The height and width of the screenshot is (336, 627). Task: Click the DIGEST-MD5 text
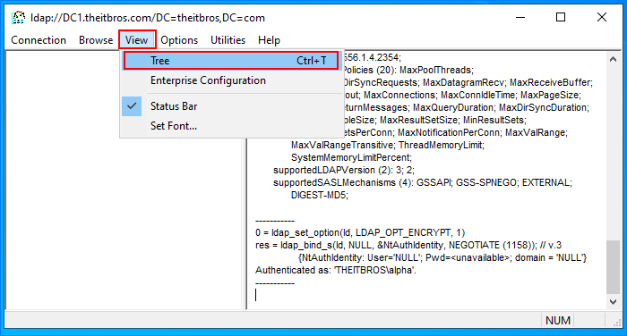(320, 195)
